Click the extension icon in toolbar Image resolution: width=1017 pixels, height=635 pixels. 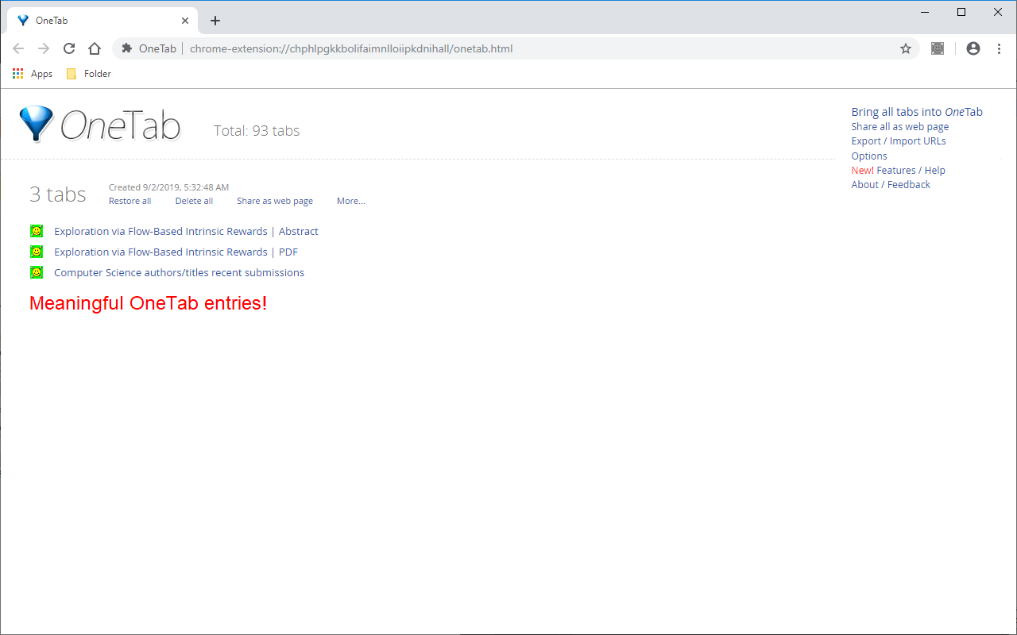(938, 48)
